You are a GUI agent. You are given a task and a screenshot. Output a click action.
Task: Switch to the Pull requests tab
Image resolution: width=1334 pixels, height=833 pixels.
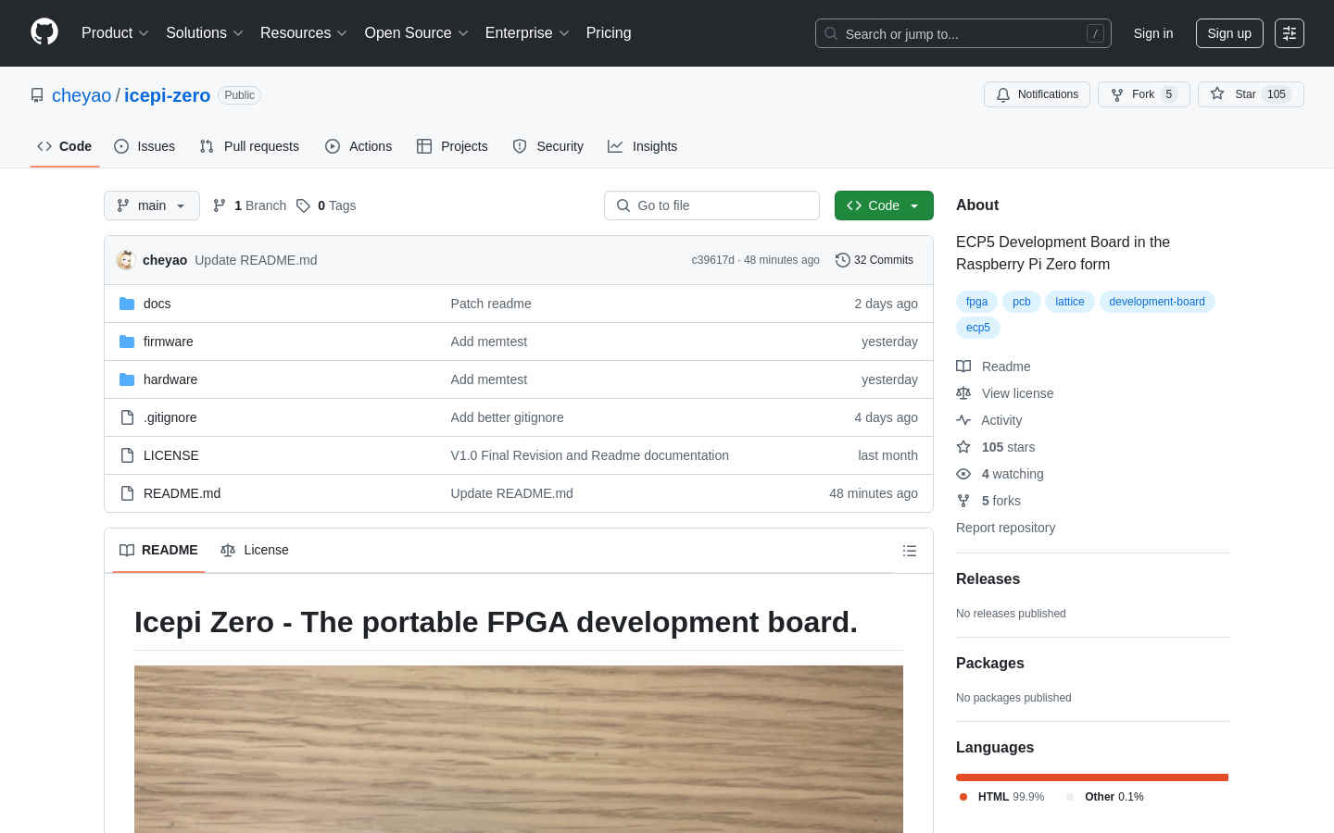pos(249,146)
